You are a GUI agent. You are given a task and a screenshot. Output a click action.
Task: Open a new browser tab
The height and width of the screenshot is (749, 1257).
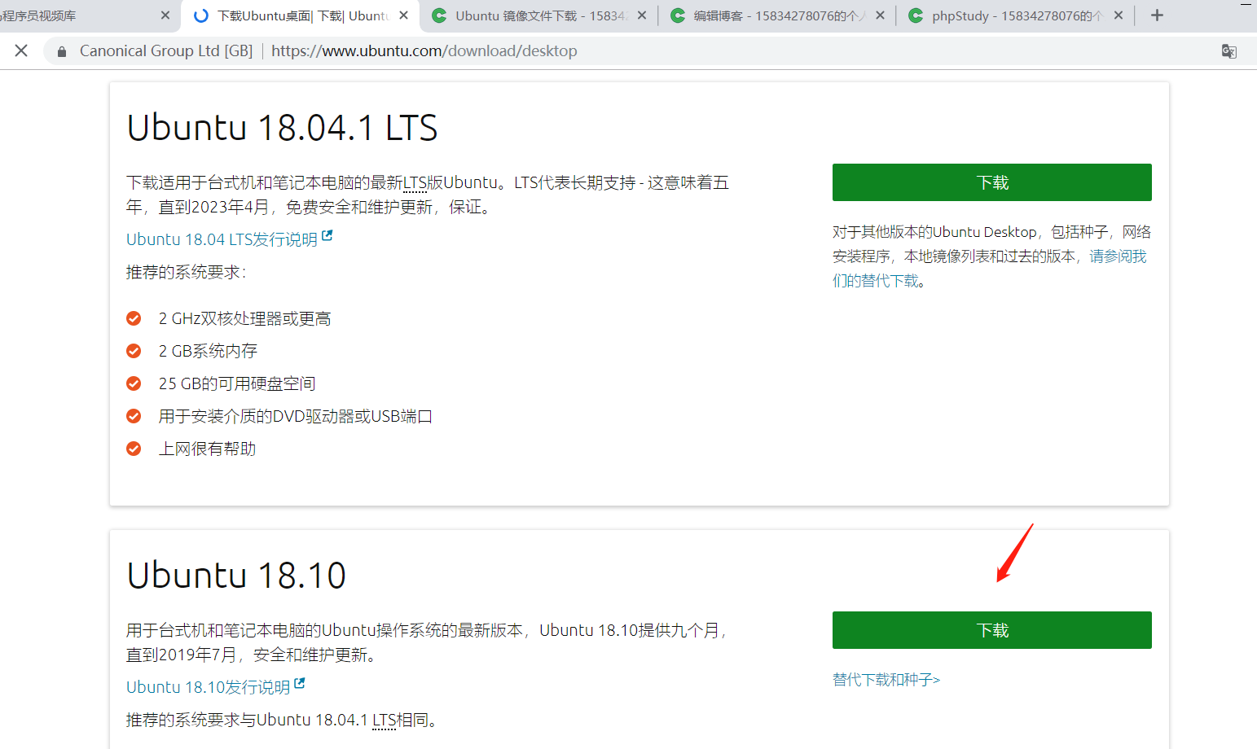coord(1157,15)
